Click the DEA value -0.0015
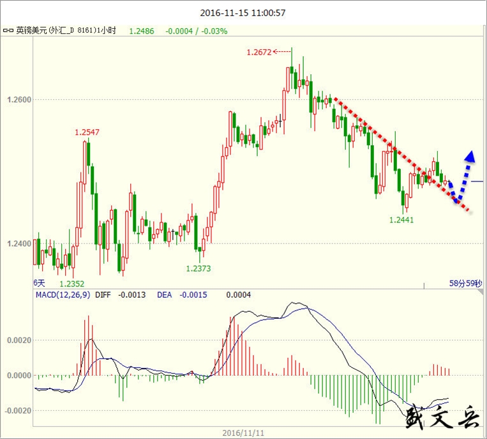The height and width of the screenshot is (439, 487). 193,295
